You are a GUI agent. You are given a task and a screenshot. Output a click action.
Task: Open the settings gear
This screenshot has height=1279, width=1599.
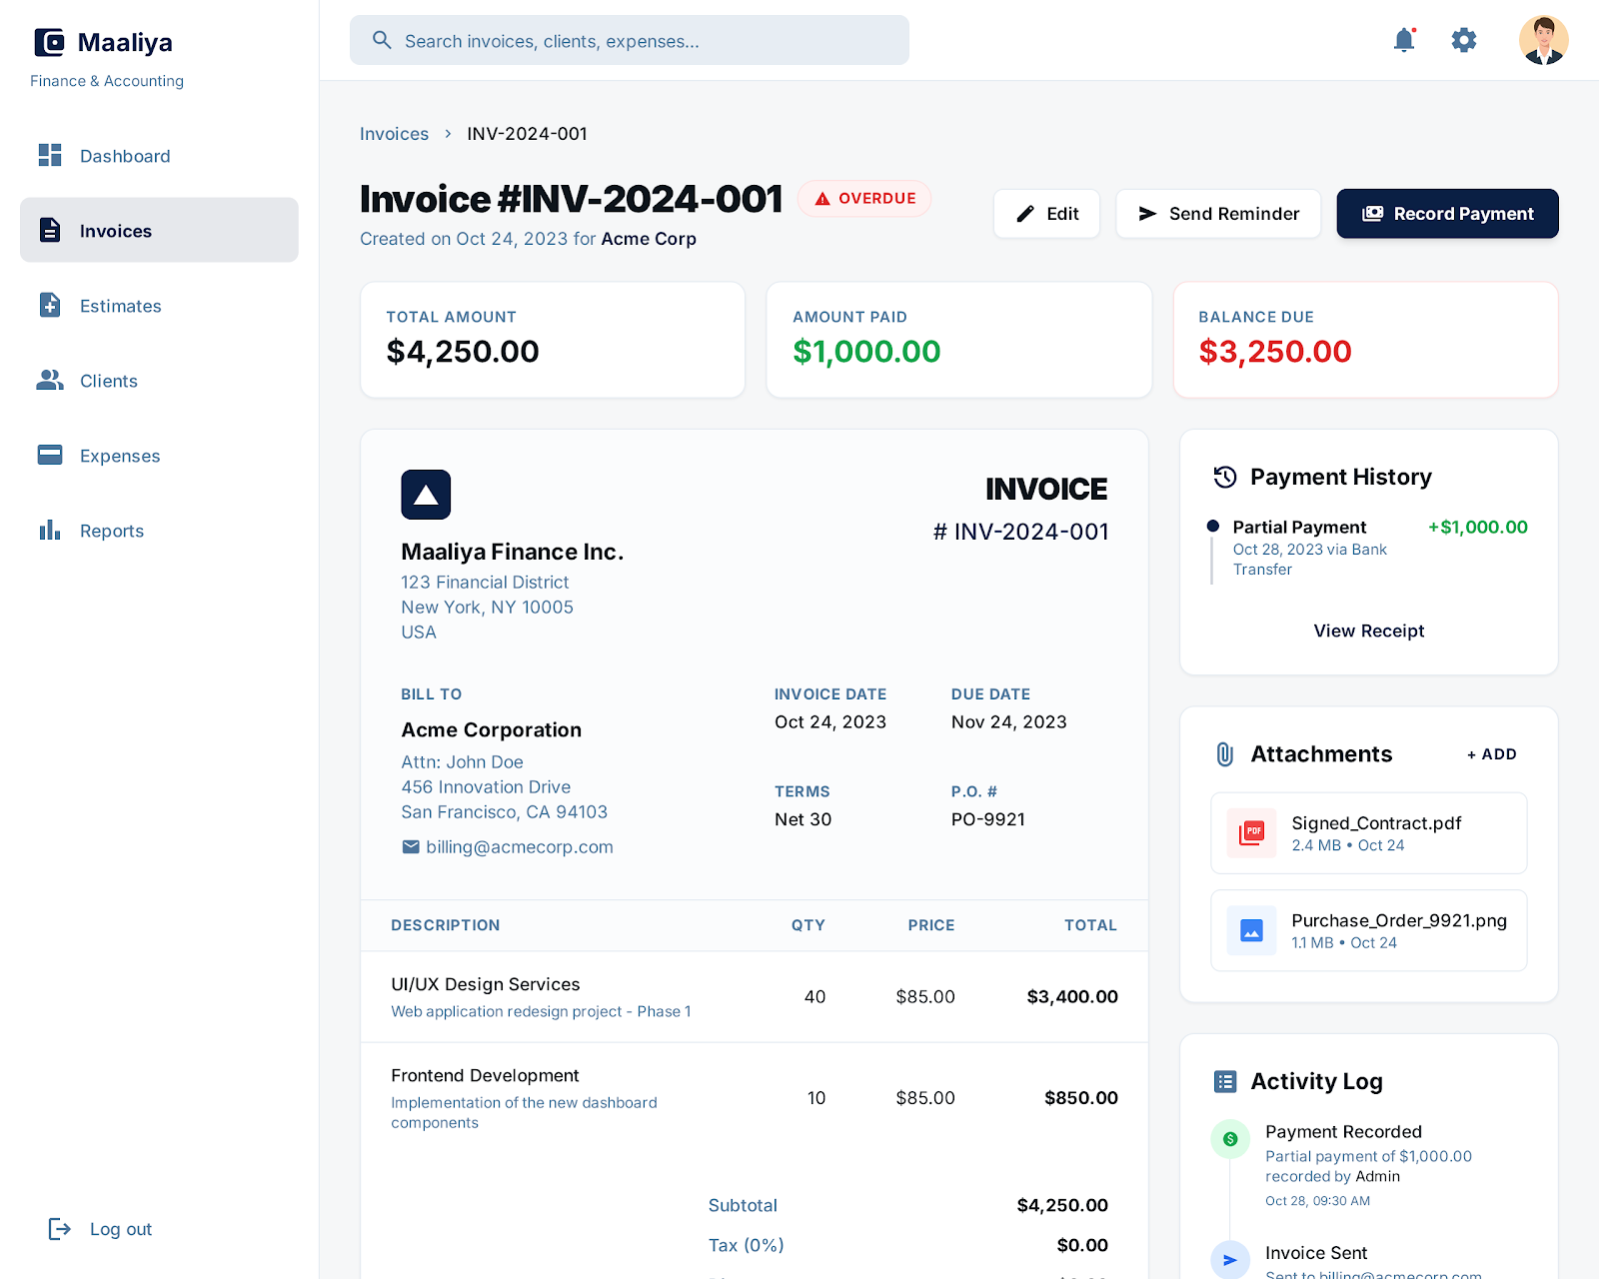point(1463,40)
